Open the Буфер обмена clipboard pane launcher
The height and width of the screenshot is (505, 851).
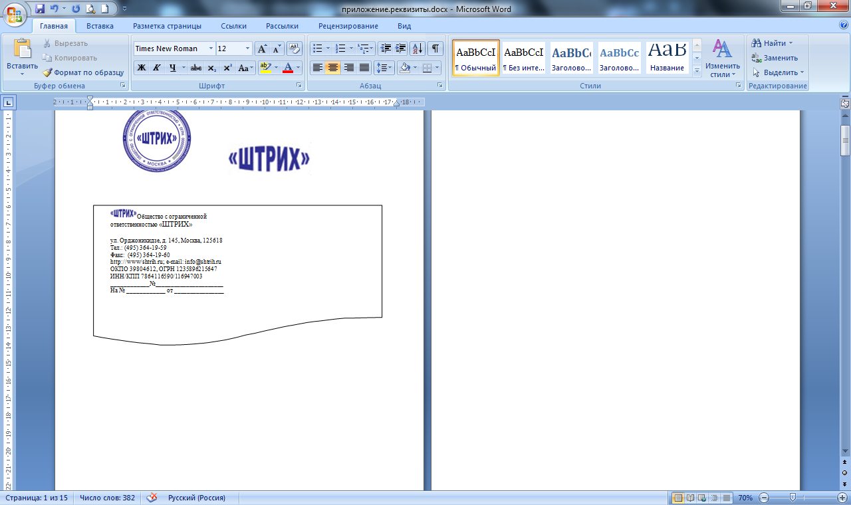tap(122, 86)
